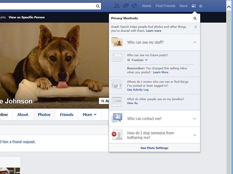The width and height of the screenshot is (233, 174).
Task: Open the Learn More link under Remember
Action: [161, 72]
